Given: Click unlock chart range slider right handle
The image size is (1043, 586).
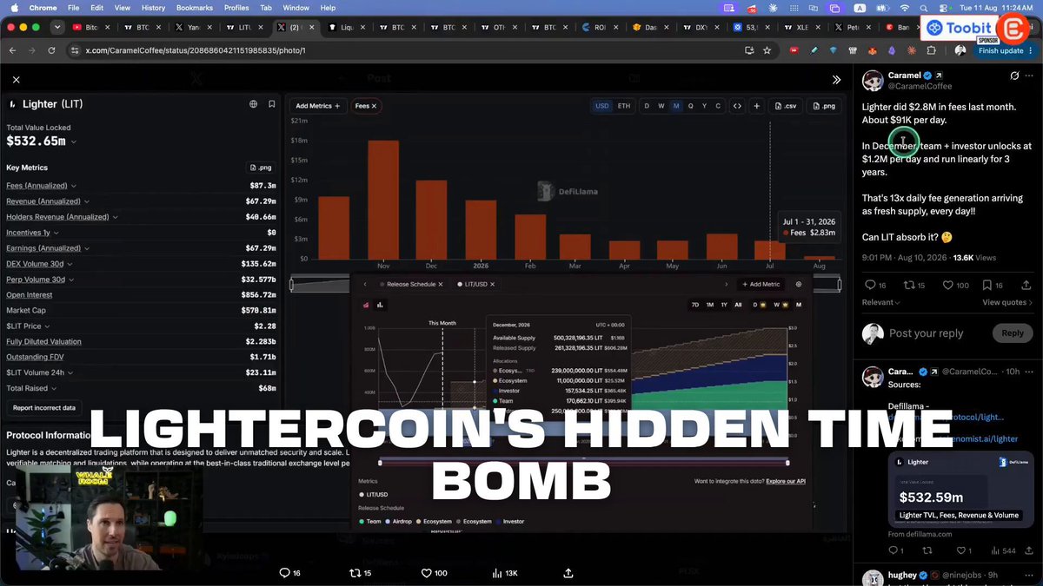Looking at the screenshot, I should pyautogui.click(x=787, y=462).
